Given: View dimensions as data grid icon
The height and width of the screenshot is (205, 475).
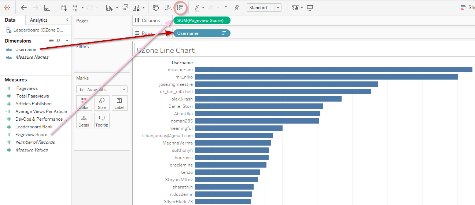Looking at the screenshot, I should coord(51,40).
